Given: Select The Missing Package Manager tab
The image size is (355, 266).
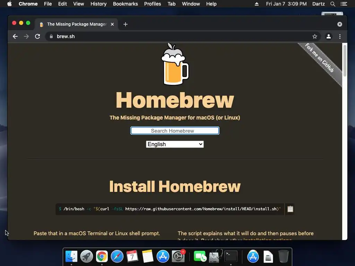Looking at the screenshot, I should 77,24.
